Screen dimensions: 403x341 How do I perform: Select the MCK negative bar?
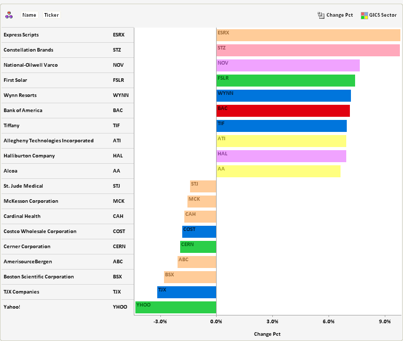pyautogui.click(x=201, y=201)
